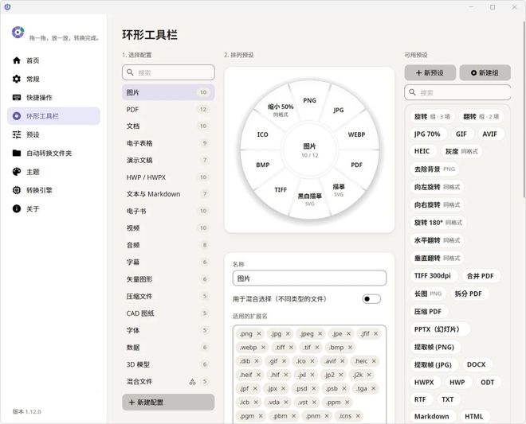Click the sliders icon beside 预设

click(x=17, y=134)
